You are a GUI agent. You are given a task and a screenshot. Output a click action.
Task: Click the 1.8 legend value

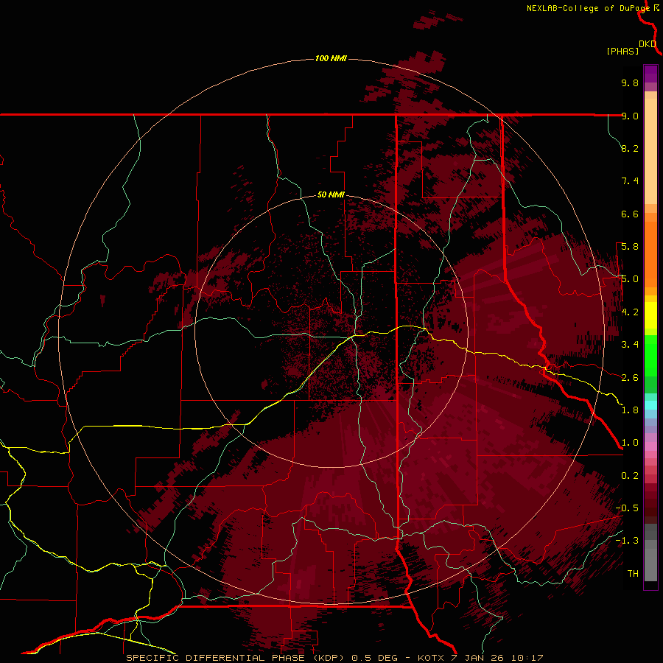point(630,410)
